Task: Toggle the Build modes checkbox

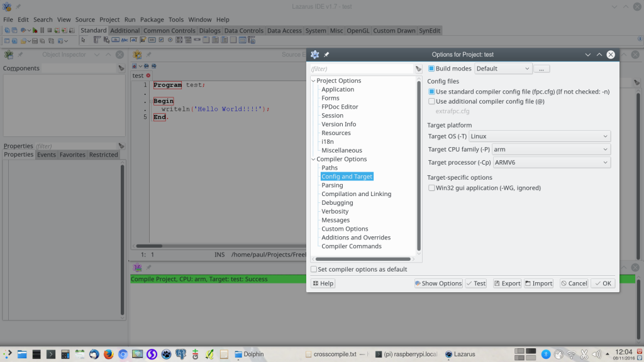Action: click(431, 69)
